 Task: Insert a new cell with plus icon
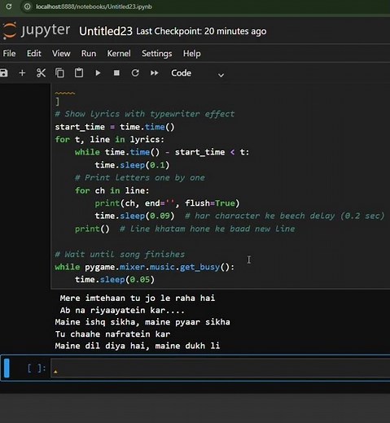22,73
